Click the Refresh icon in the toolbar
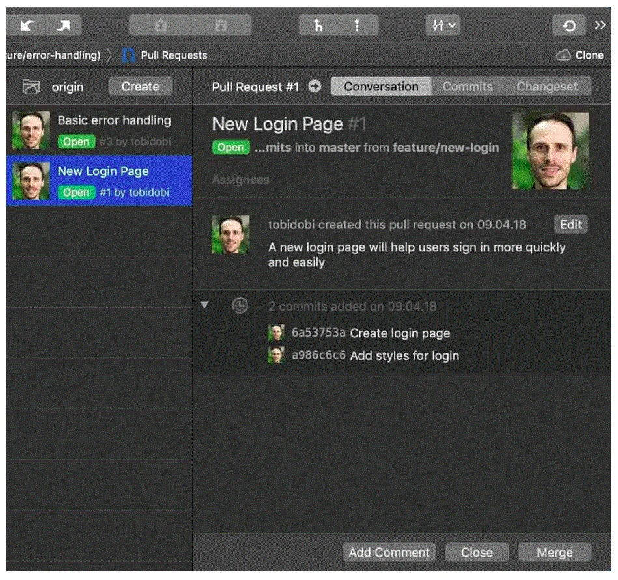This screenshot has height=580, width=618. point(569,26)
